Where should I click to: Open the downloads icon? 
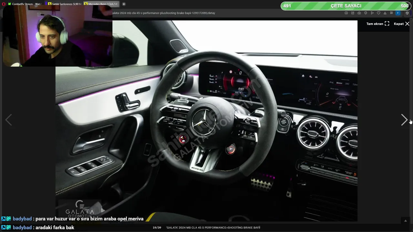[x=385, y=13]
